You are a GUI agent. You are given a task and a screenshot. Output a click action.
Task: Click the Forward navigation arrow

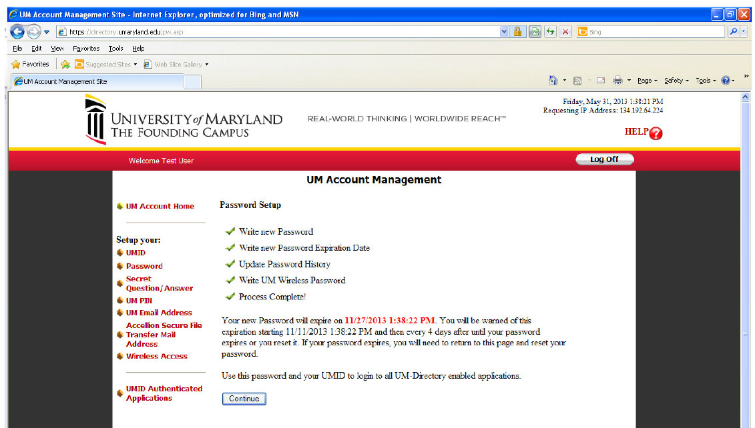[33, 30]
